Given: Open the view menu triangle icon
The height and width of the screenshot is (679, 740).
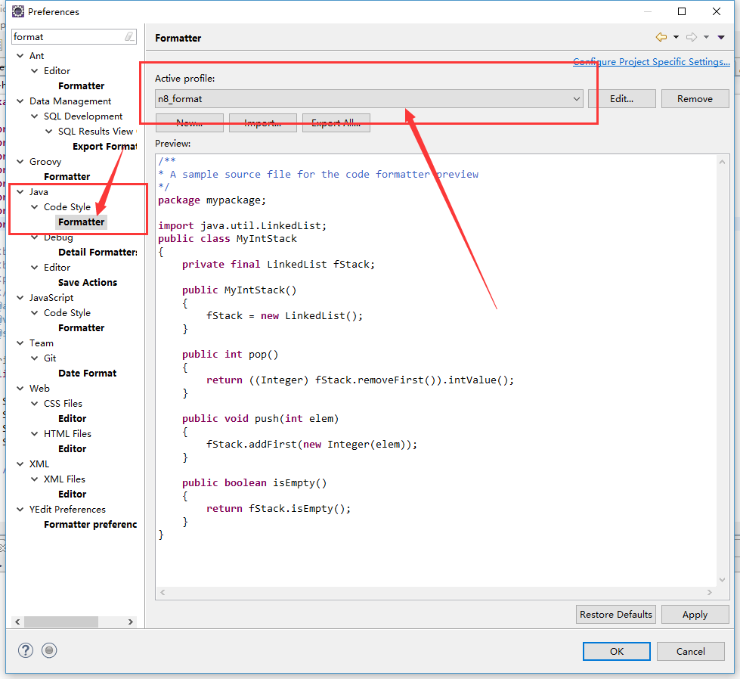Looking at the screenshot, I should [721, 37].
